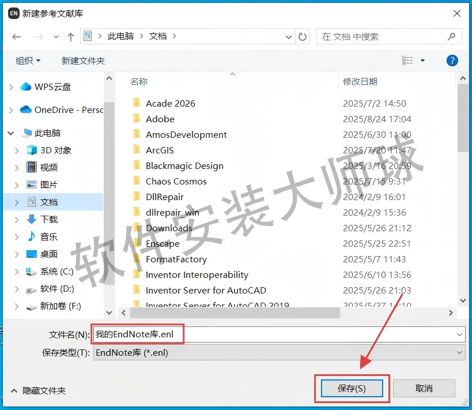Click the magnifier search icon
This screenshot has width=472, height=410.
coord(451,37)
